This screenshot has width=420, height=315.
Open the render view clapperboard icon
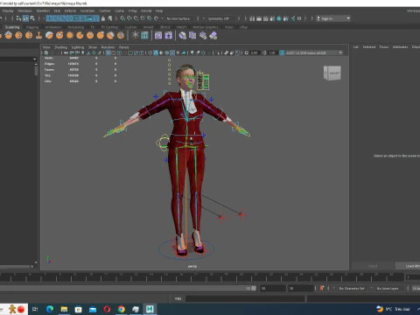(252, 18)
